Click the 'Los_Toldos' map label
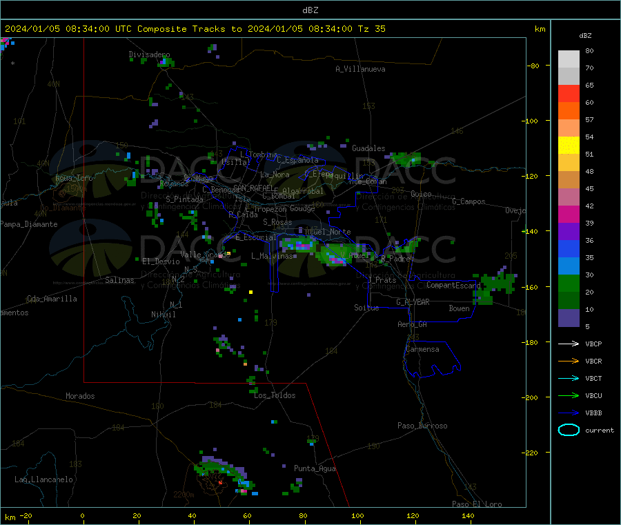This screenshot has width=621, height=525. click(275, 395)
